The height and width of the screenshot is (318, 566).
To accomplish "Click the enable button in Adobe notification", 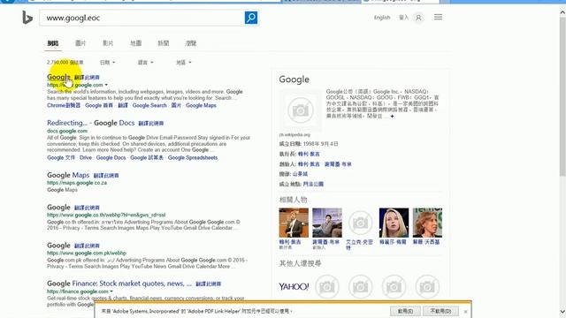I will pos(405,311).
